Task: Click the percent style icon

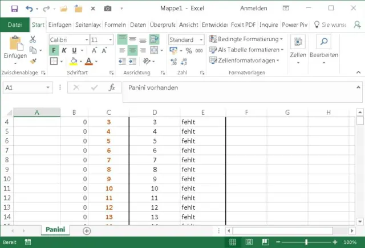Action: tap(188, 51)
